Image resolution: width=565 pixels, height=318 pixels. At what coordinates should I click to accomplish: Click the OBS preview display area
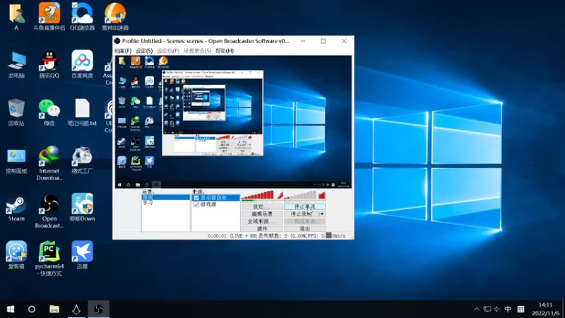(x=233, y=122)
